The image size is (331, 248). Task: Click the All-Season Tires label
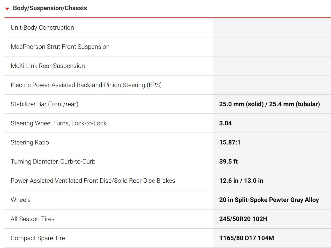(33, 219)
